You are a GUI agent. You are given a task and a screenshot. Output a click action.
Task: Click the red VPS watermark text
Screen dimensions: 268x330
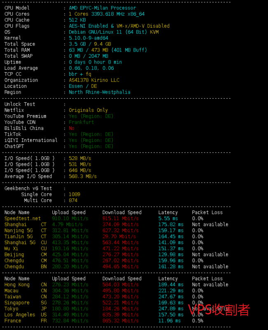[219, 309]
